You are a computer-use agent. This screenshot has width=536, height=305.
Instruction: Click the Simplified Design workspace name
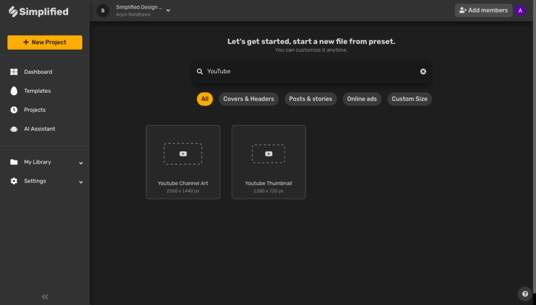click(x=139, y=7)
